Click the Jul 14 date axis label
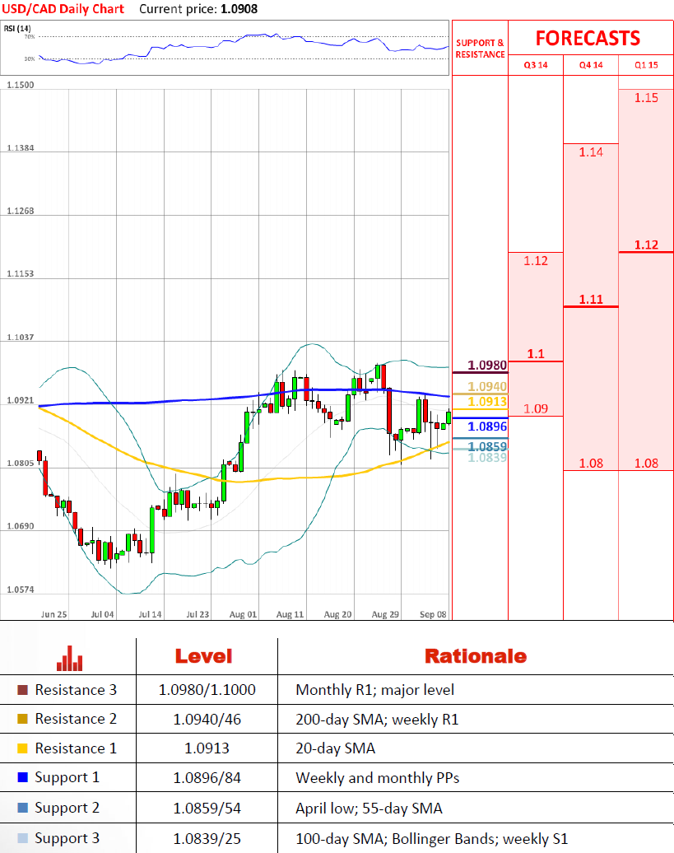The height and width of the screenshot is (853, 674). [150, 614]
